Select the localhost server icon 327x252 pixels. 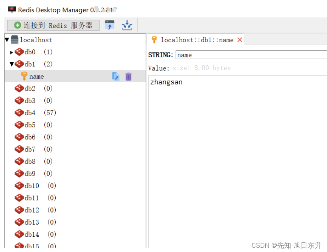click(x=15, y=40)
